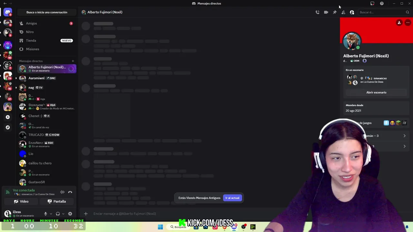This screenshot has width=413, height=232.
Task: Open user settings gear
Action: click(70, 214)
